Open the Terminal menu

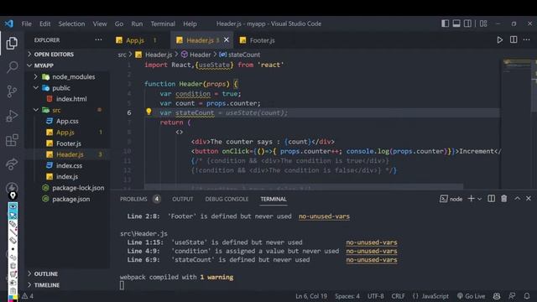tap(163, 23)
